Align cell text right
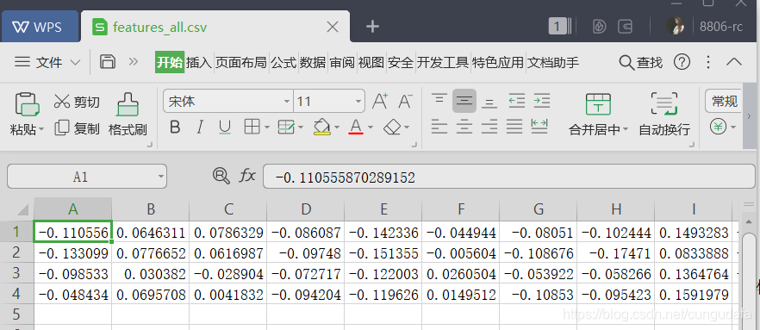The width and height of the screenshot is (760, 330). coord(489,127)
